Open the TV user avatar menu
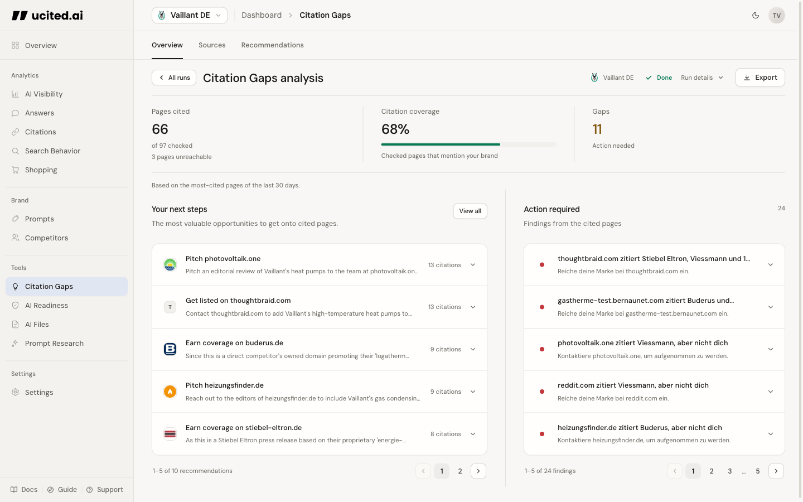The height and width of the screenshot is (502, 803). pos(777,16)
